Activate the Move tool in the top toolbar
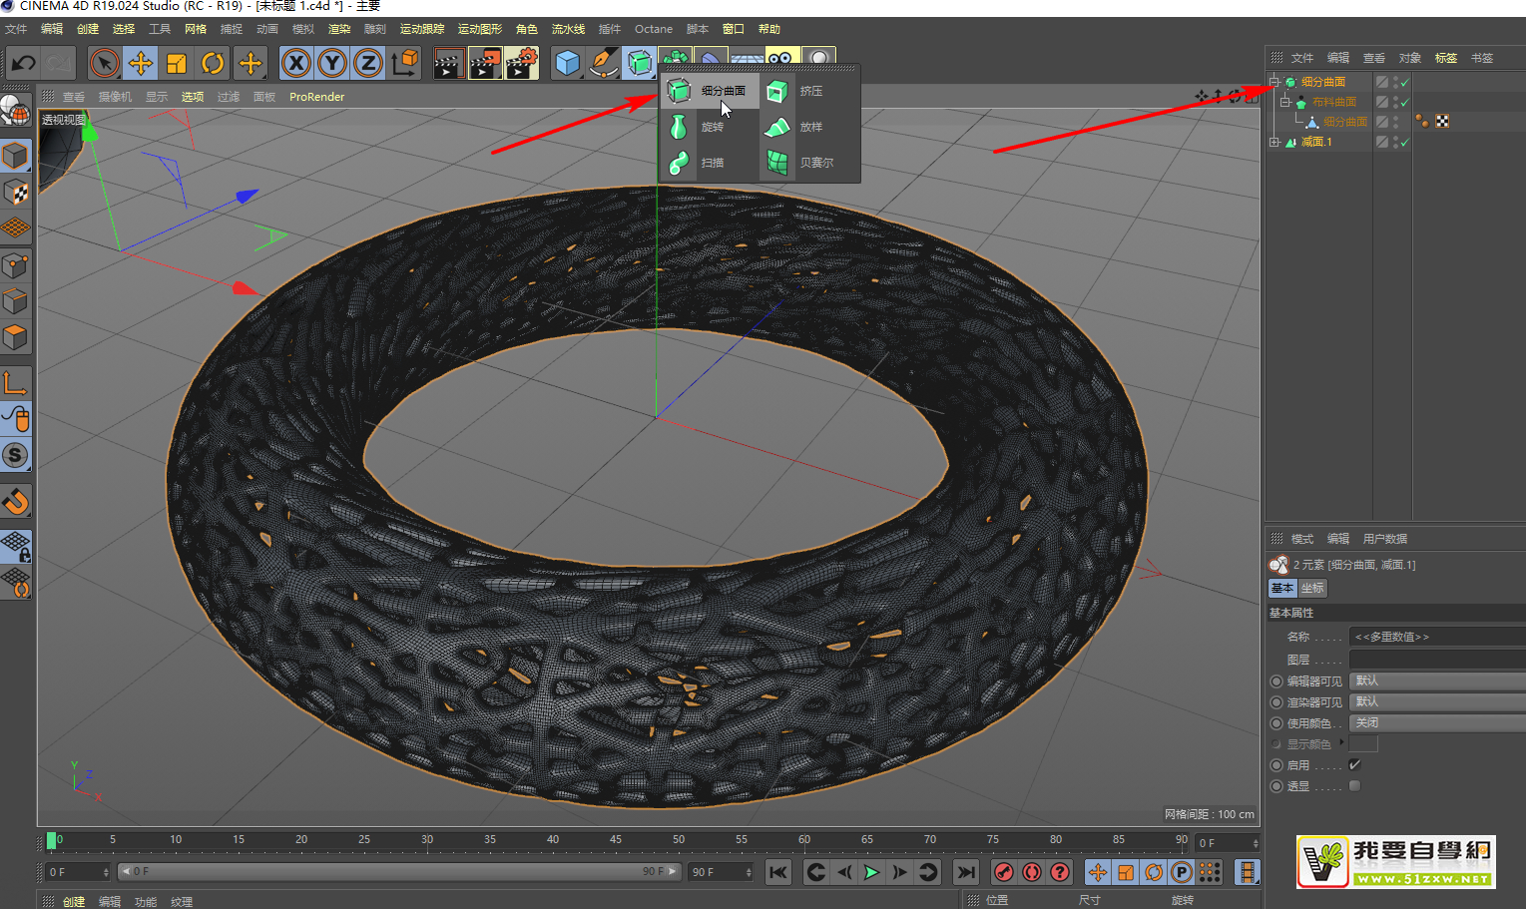The image size is (1526, 909). click(140, 64)
